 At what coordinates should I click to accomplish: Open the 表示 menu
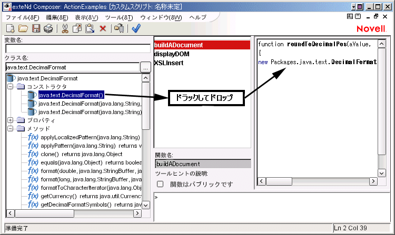click(86, 17)
